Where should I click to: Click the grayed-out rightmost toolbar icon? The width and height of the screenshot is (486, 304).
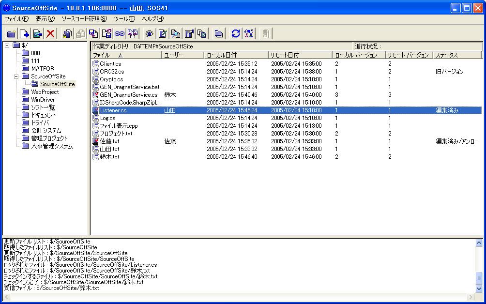(266, 33)
